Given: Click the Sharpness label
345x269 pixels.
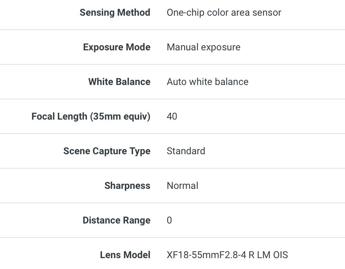Looking at the screenshot, I should click(127, 186).
